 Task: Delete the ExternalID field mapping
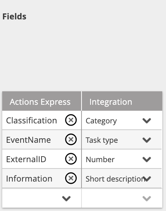[x=71, y=159]
